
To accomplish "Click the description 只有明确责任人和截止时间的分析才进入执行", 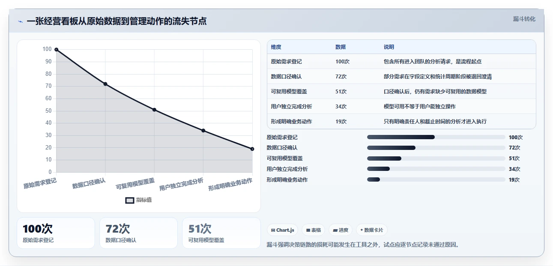I will tap(435, 122).
